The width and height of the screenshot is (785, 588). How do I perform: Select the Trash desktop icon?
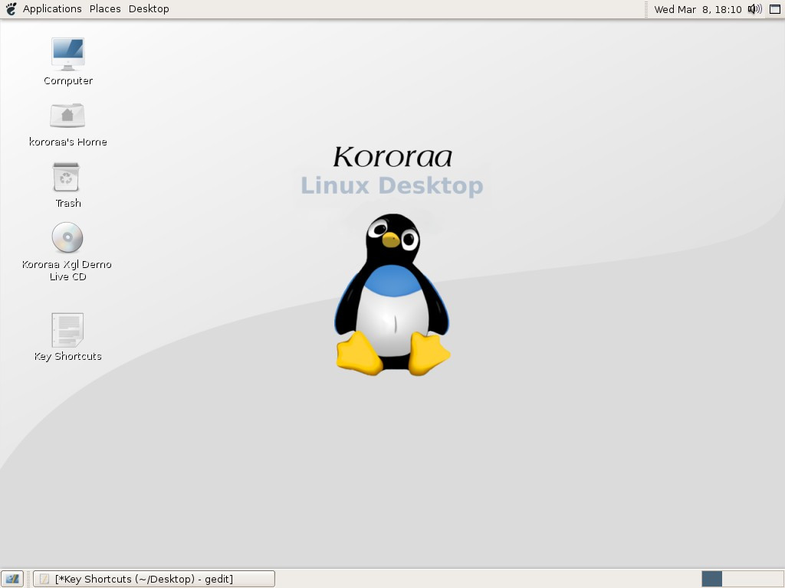pos(66,177)
